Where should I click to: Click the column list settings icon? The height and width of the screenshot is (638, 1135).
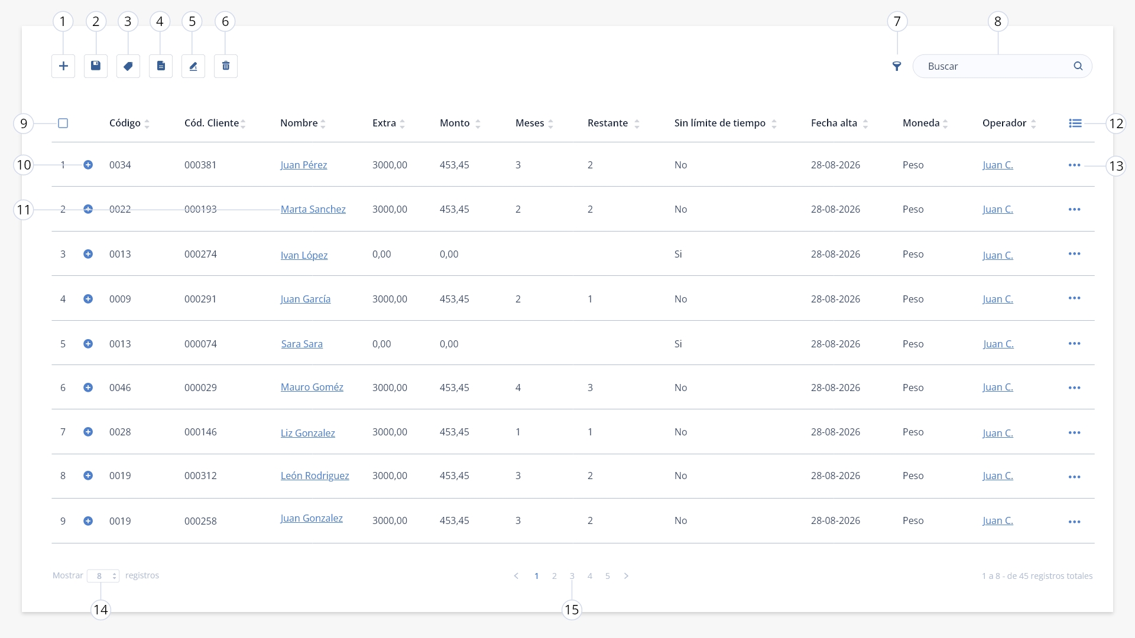point(1075,123)
